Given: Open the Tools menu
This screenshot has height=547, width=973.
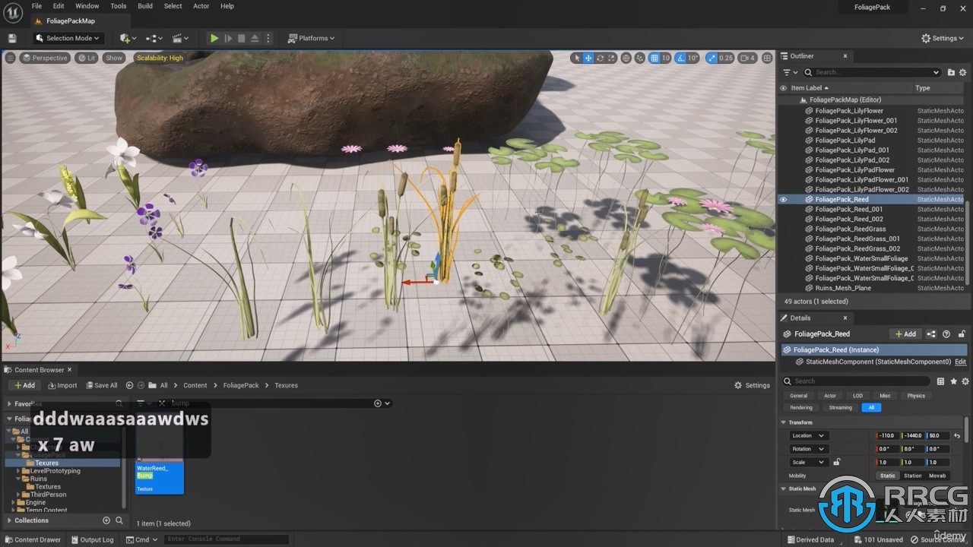Looking at the screenshot, I should pos(119,6).
